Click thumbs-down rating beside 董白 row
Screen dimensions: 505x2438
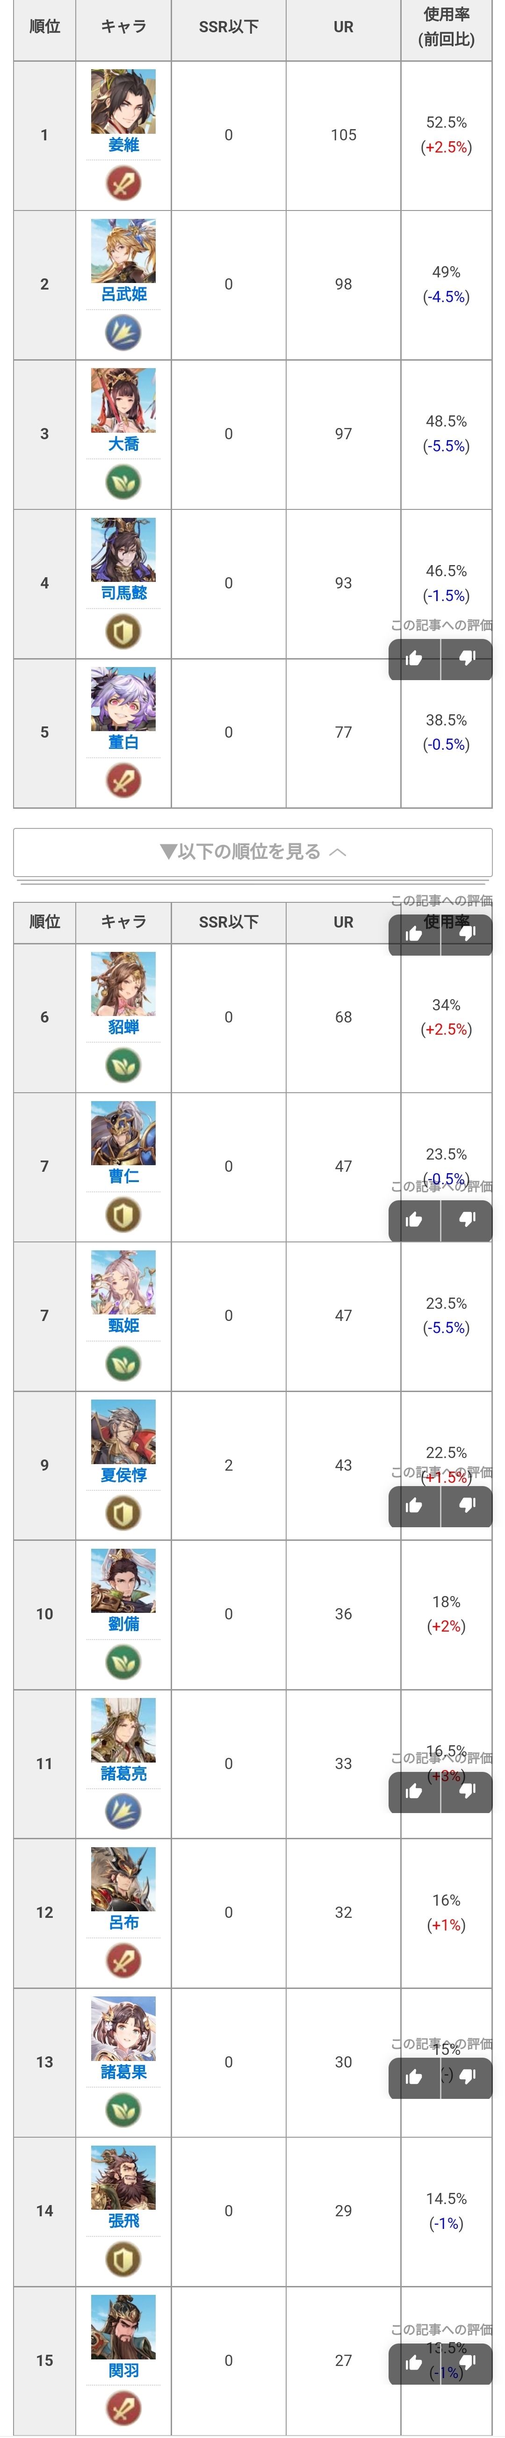point(467,659)
